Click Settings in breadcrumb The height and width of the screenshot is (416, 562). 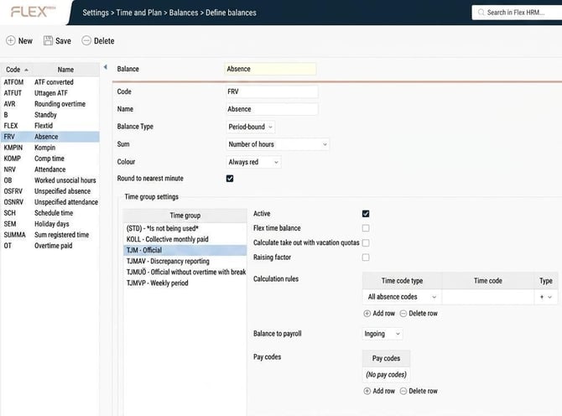click(96, 13)
